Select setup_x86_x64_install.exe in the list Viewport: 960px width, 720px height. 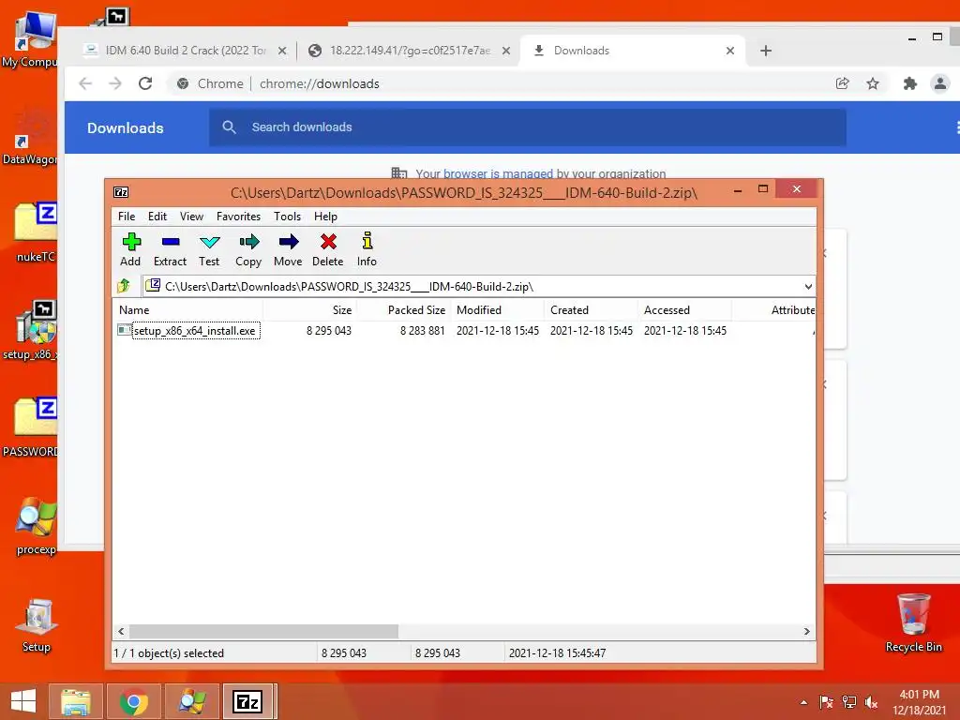tap(195, 331)
